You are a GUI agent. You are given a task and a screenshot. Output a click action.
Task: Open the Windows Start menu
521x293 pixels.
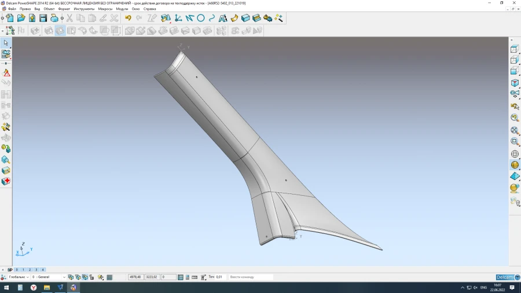click(6, 287)
